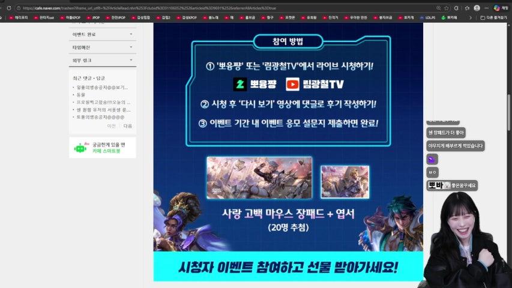This screenshot has width=512, height=288.
Task: Click the zoom magnifier icon in address bar
Action: 439,8
